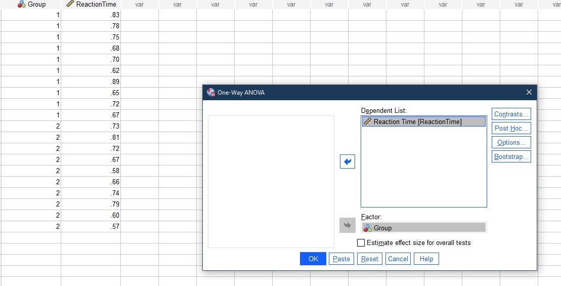The height and width of the screenshot is (286, 561).
Task: Select the ReactionTime column header
Action: pos(91,4)
